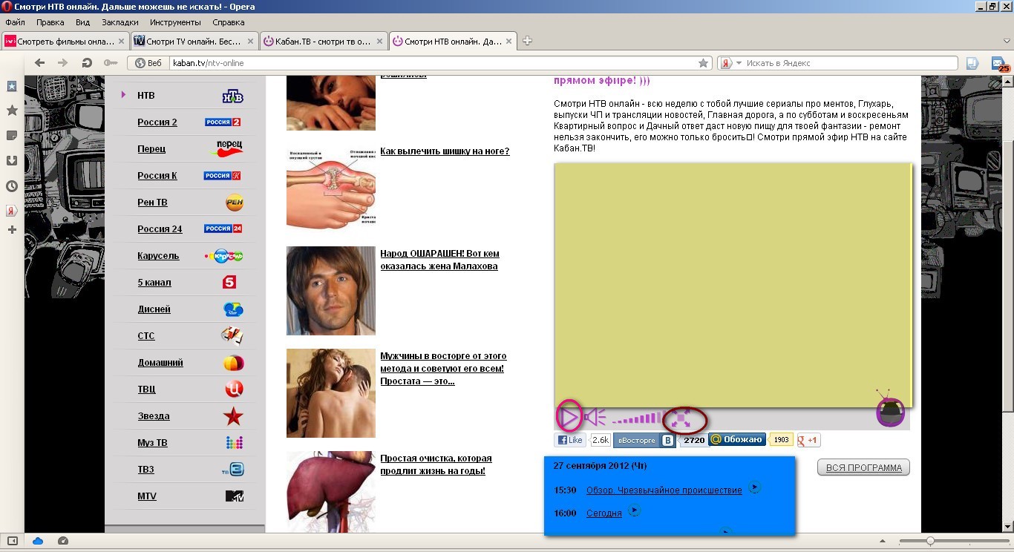Viewport: 1014px width, 552px height.
Task: Start playback with the player's play button
Action: tap(569, 418)
